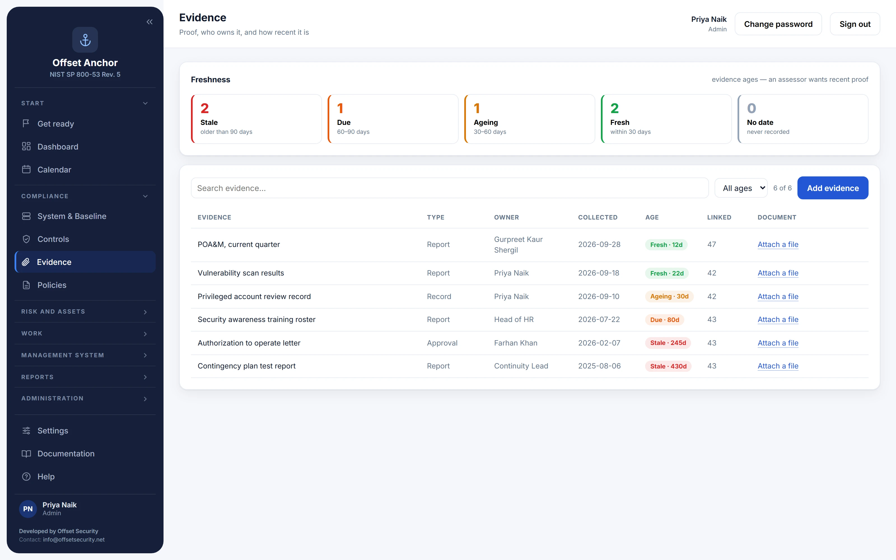
Task: Click the Ageing freshness card
Action: [529, 119]
